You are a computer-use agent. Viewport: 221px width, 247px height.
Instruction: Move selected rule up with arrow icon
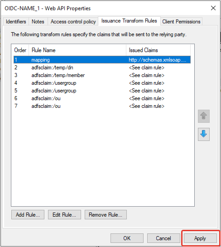tap(203, 116)
